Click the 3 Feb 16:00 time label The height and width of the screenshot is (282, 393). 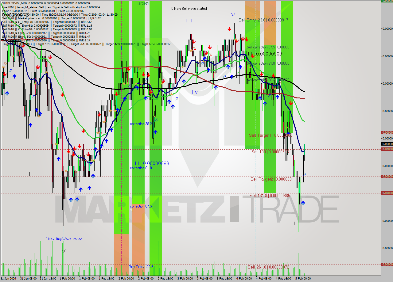coord(224,279)
